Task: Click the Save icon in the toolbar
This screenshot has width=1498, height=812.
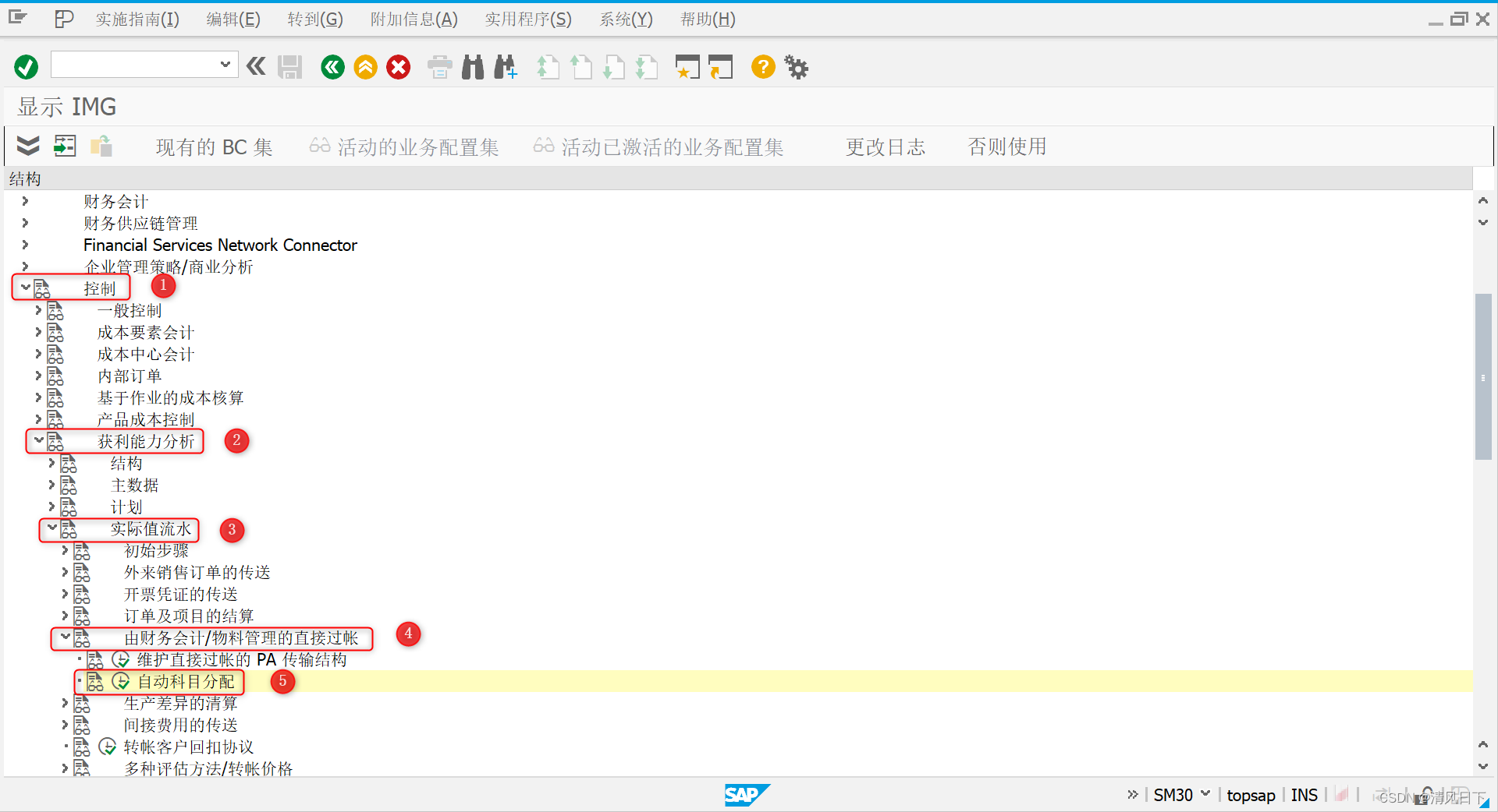Action: pos(289,67)
